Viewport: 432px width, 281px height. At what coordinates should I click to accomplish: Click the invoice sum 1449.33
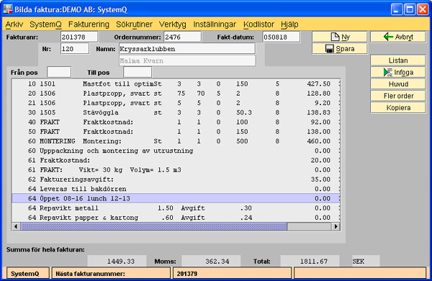pos(117,261)
